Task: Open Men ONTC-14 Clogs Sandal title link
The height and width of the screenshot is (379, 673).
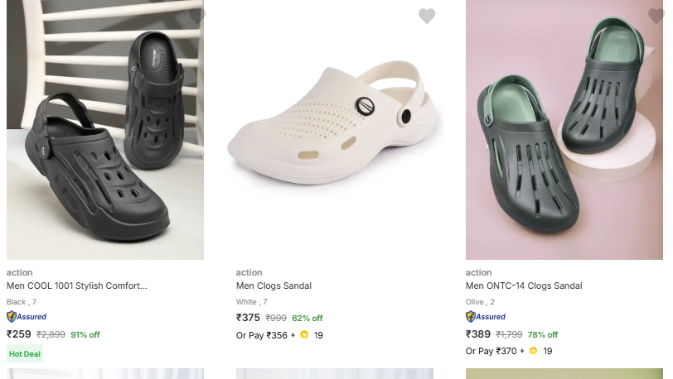Action: pyautogui.click(x=524, y=285)
